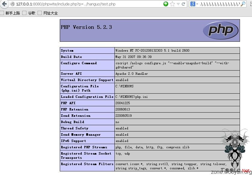Viewport: 252px width, 175px height.
Task: Select the 20060613 value
Action: pyautogui.click(x=123, y=109)
